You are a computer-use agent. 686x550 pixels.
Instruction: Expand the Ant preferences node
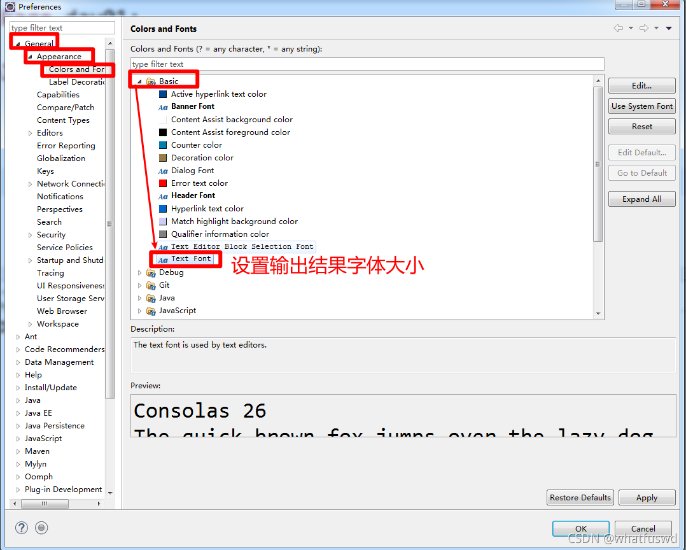click(18, 337)
